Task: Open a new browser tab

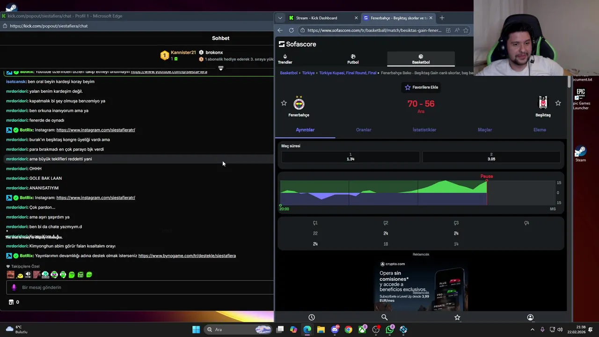Action: [x=442, y=18]
